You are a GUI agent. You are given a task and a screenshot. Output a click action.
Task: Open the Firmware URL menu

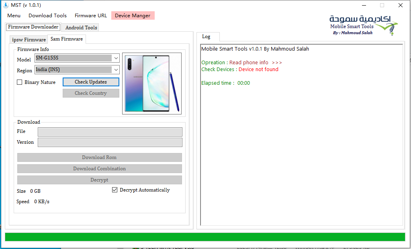[91, 16]
